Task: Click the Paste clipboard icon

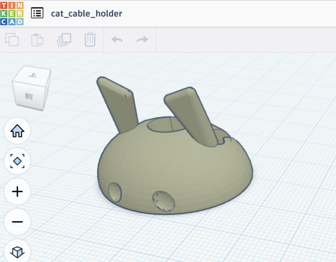Action: point(37,40)
